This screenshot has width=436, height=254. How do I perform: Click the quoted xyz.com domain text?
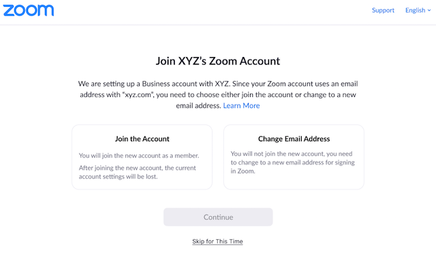pos(138,95)
